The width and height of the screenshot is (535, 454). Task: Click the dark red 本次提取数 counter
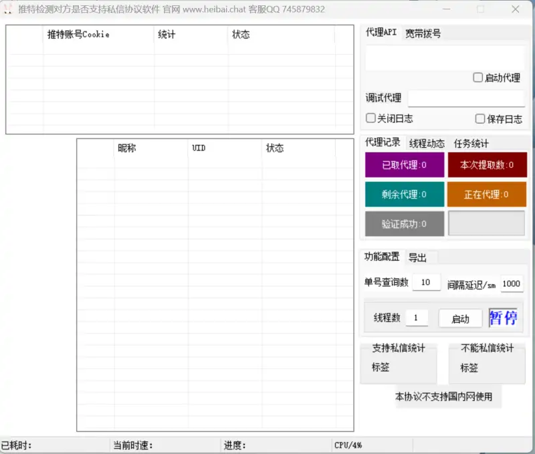pos(487,165)
